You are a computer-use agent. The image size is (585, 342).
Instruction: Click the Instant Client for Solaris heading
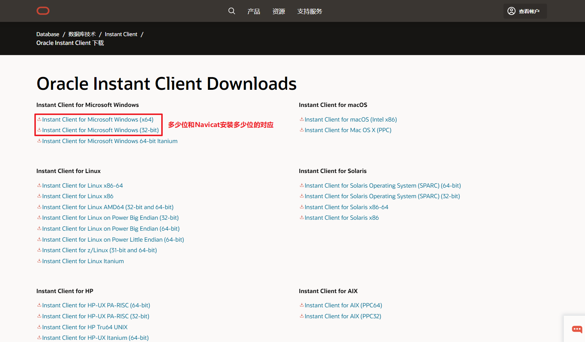[332, 171]
